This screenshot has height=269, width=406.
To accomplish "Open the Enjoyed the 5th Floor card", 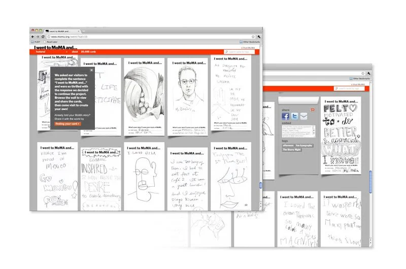I will (231, 176).
